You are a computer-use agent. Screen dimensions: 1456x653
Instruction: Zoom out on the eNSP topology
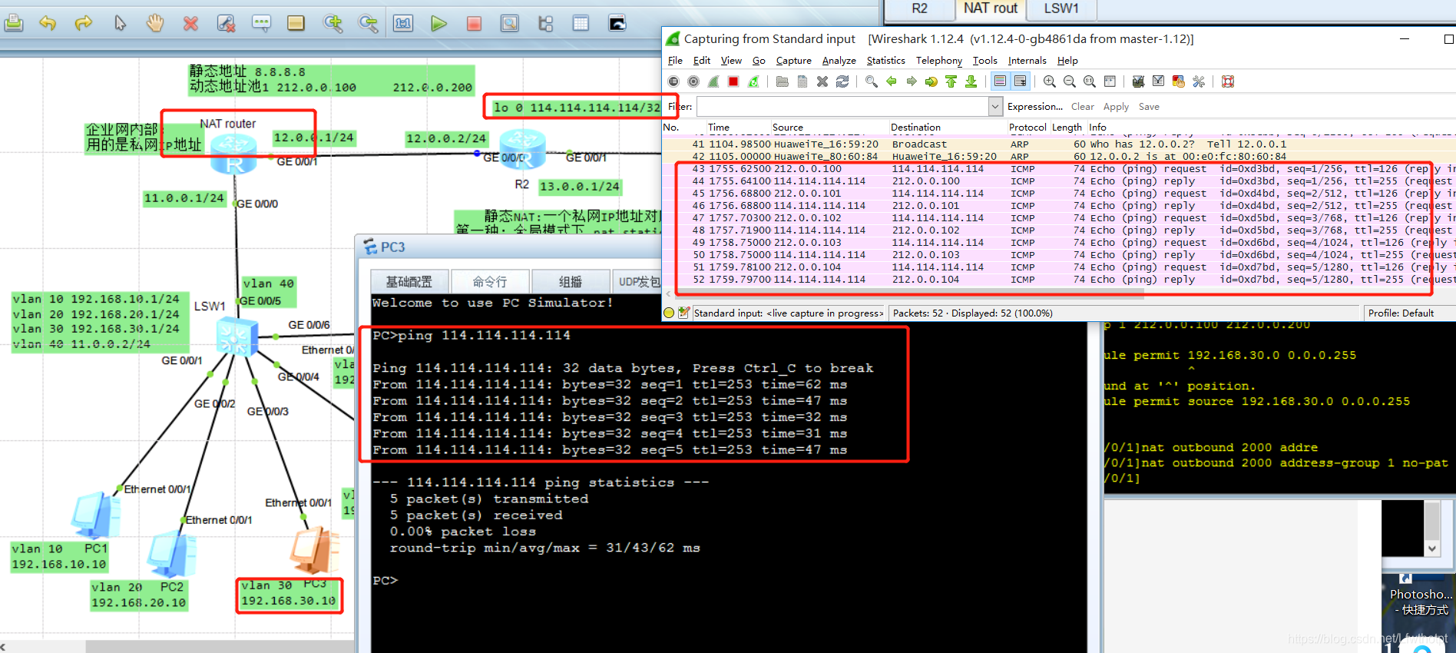[369, 23]
